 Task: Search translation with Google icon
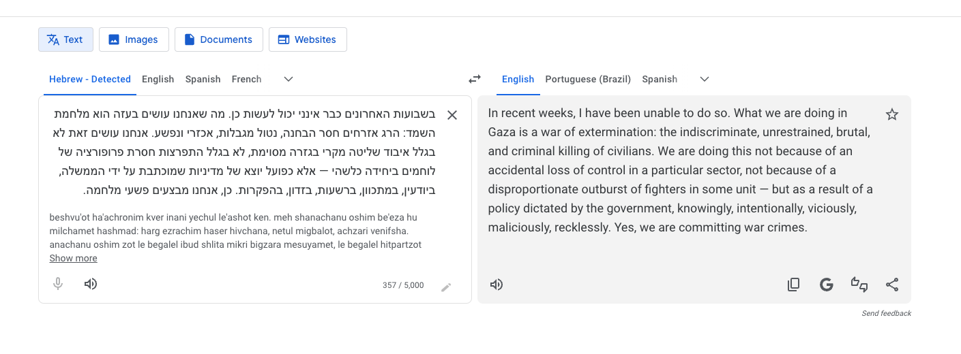826,285
